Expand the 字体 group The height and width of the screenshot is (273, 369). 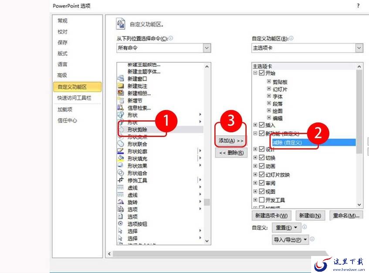click(x=269, y=96)
